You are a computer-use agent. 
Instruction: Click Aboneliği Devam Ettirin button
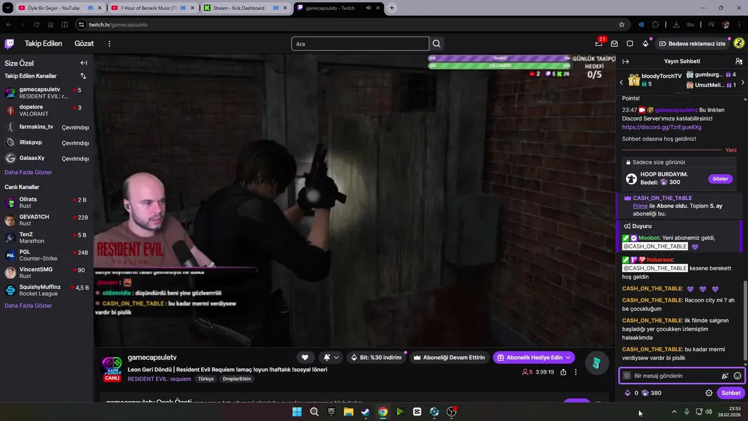[x=449, y=357]
